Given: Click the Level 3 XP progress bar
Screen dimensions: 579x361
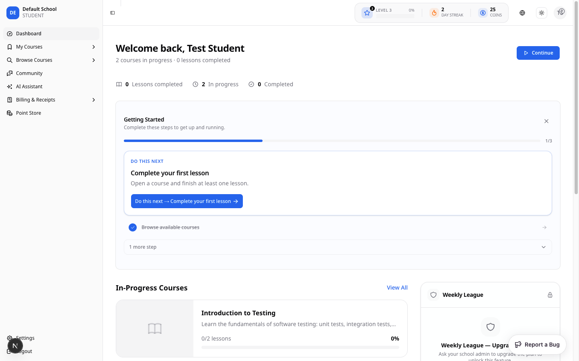Looking at the screenshot, I should [x=395, y=16].
